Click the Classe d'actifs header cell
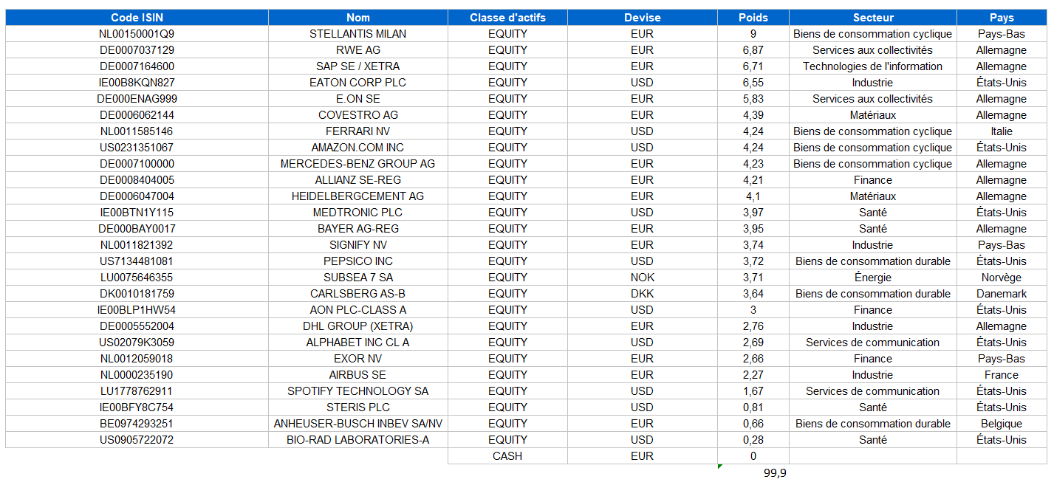This screenshot has width=1054, height=485. click(x=507, y=18)
